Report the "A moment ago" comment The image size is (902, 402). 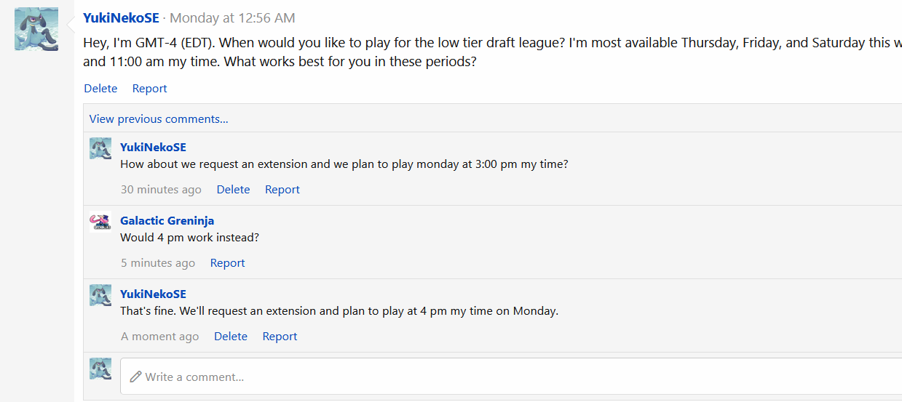[x=280, y=337]
